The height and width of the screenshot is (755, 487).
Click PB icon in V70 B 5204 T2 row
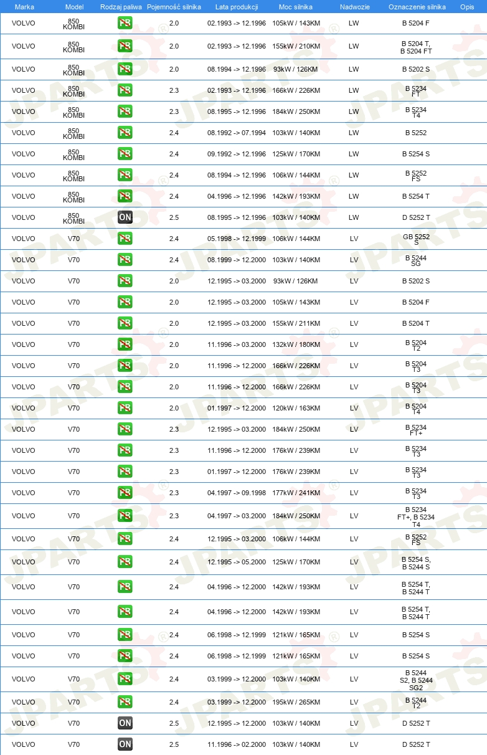click(x=125, y=344)
